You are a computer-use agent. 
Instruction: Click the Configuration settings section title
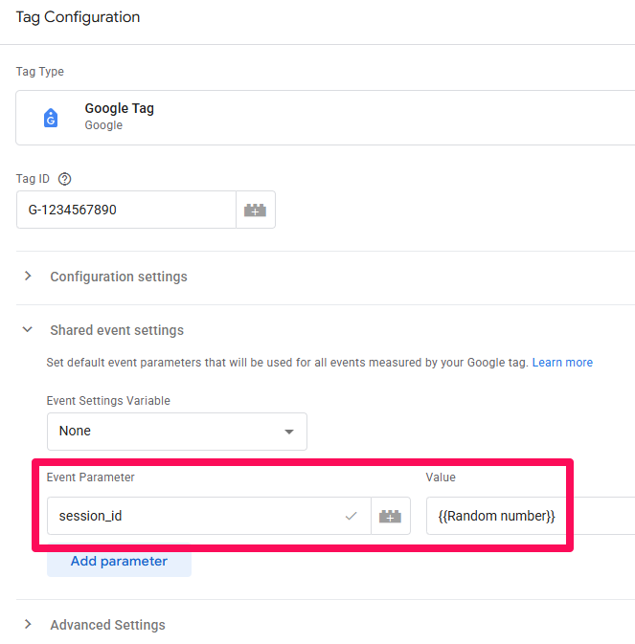[119, 277]
